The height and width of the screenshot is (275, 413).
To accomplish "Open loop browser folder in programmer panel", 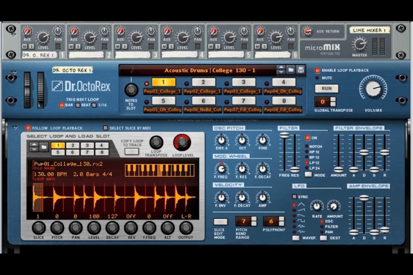I will [x=44, y=147].
